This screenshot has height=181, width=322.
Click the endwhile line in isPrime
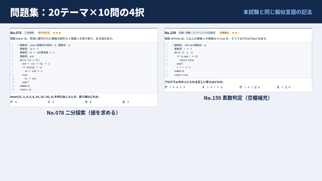point(179,71)
